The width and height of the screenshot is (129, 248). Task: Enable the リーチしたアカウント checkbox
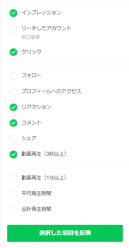click(x=13, y=29)
